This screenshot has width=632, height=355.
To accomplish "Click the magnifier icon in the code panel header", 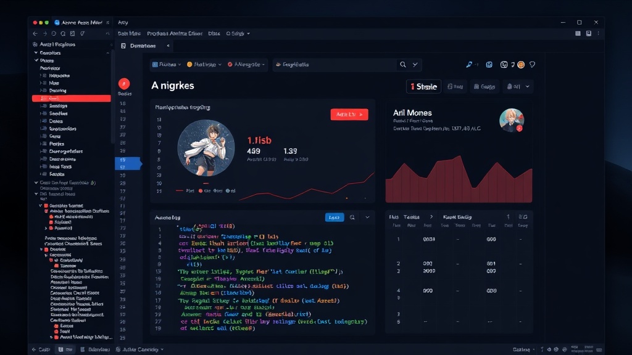I will pyautogui.click(x=352, y=218).
